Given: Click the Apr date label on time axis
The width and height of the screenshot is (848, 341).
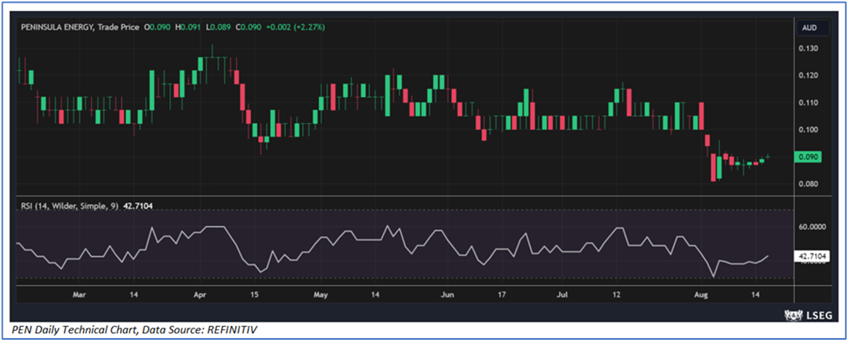Looking at the screenshot, I should (x=201, y=295).
